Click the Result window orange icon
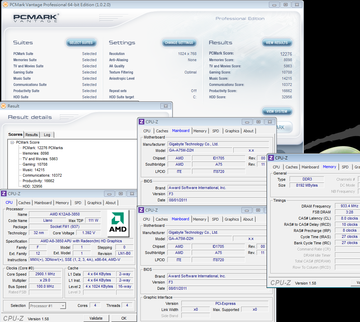This screenshot has height=322, width=360. [x=3, y=106]
